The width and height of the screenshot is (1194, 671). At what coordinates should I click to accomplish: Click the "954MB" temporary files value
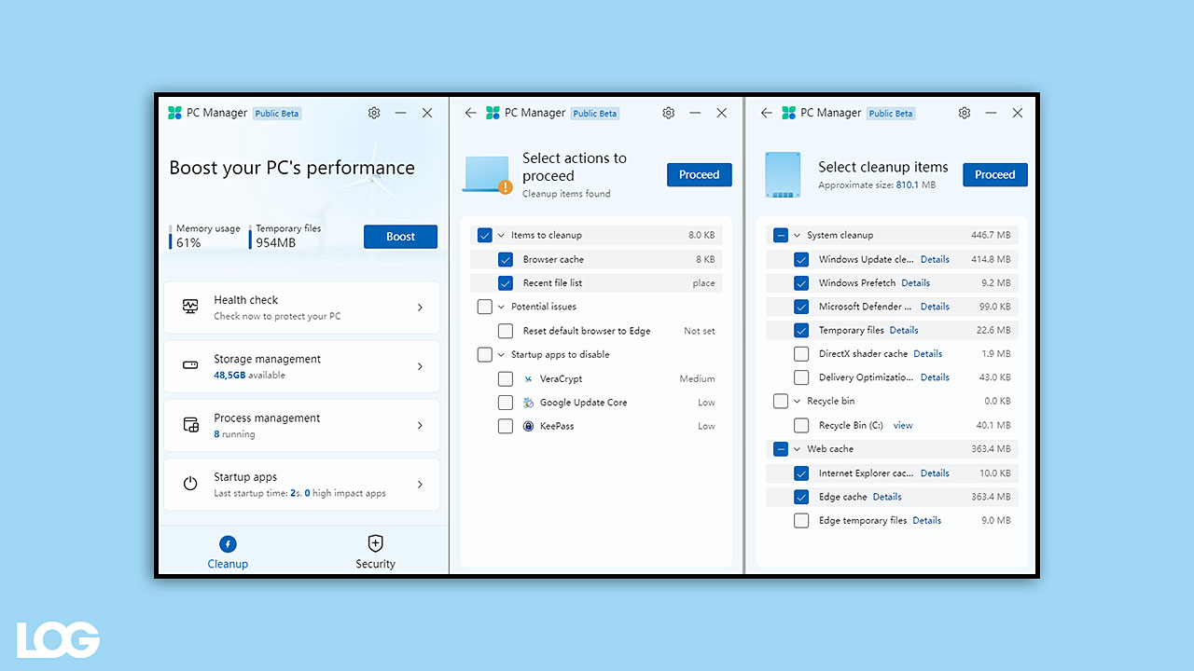coord(276,243)
